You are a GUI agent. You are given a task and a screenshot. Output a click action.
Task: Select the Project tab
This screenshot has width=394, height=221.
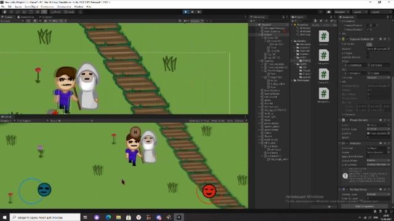(297, 17)
